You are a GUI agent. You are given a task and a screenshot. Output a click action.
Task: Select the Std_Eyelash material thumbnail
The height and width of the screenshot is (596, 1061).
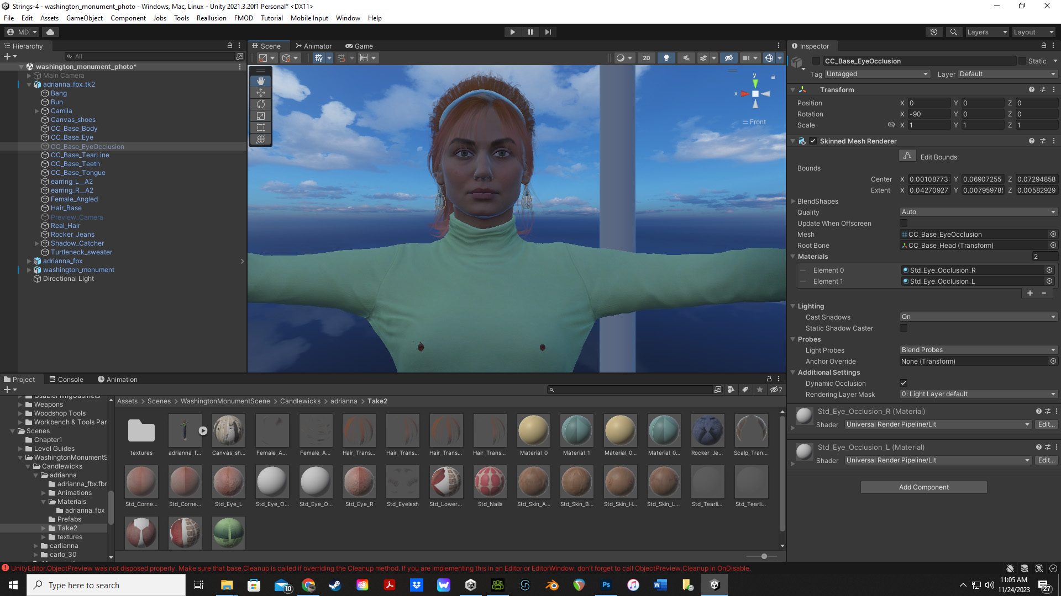[402, 481]
